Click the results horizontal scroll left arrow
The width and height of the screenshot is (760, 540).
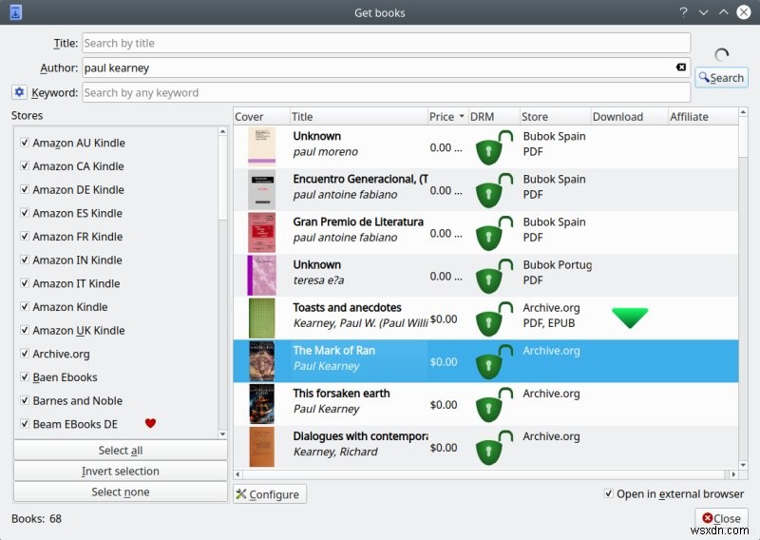[237, 474]
